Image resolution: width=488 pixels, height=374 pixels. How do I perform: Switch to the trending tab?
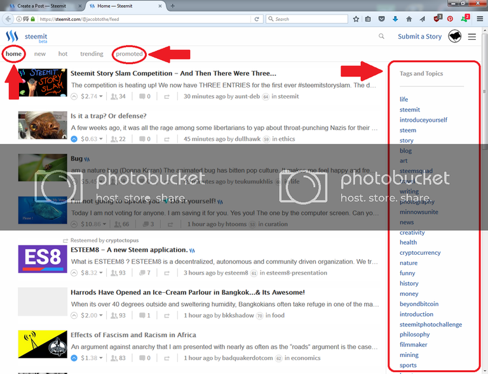coord(91,54)
